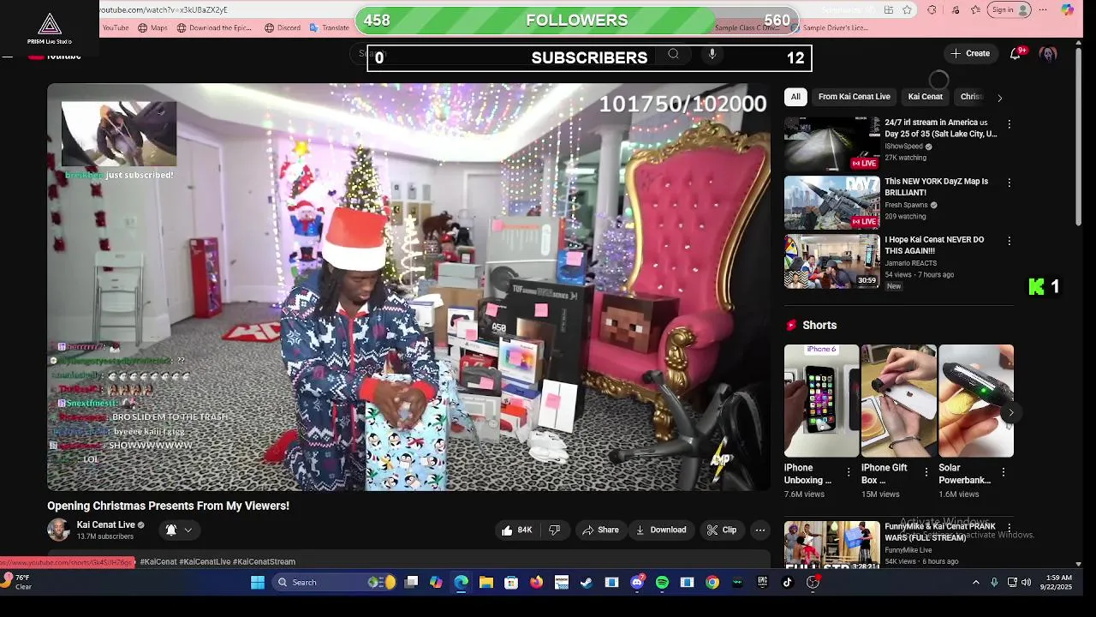Open options for I Hope Kai Cenat video
Screen dimensions: 1096x617
tap(1009, 241)
